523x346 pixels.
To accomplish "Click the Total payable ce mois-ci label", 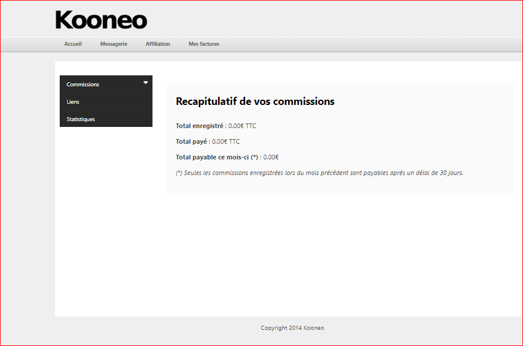I will pos(212,157).
